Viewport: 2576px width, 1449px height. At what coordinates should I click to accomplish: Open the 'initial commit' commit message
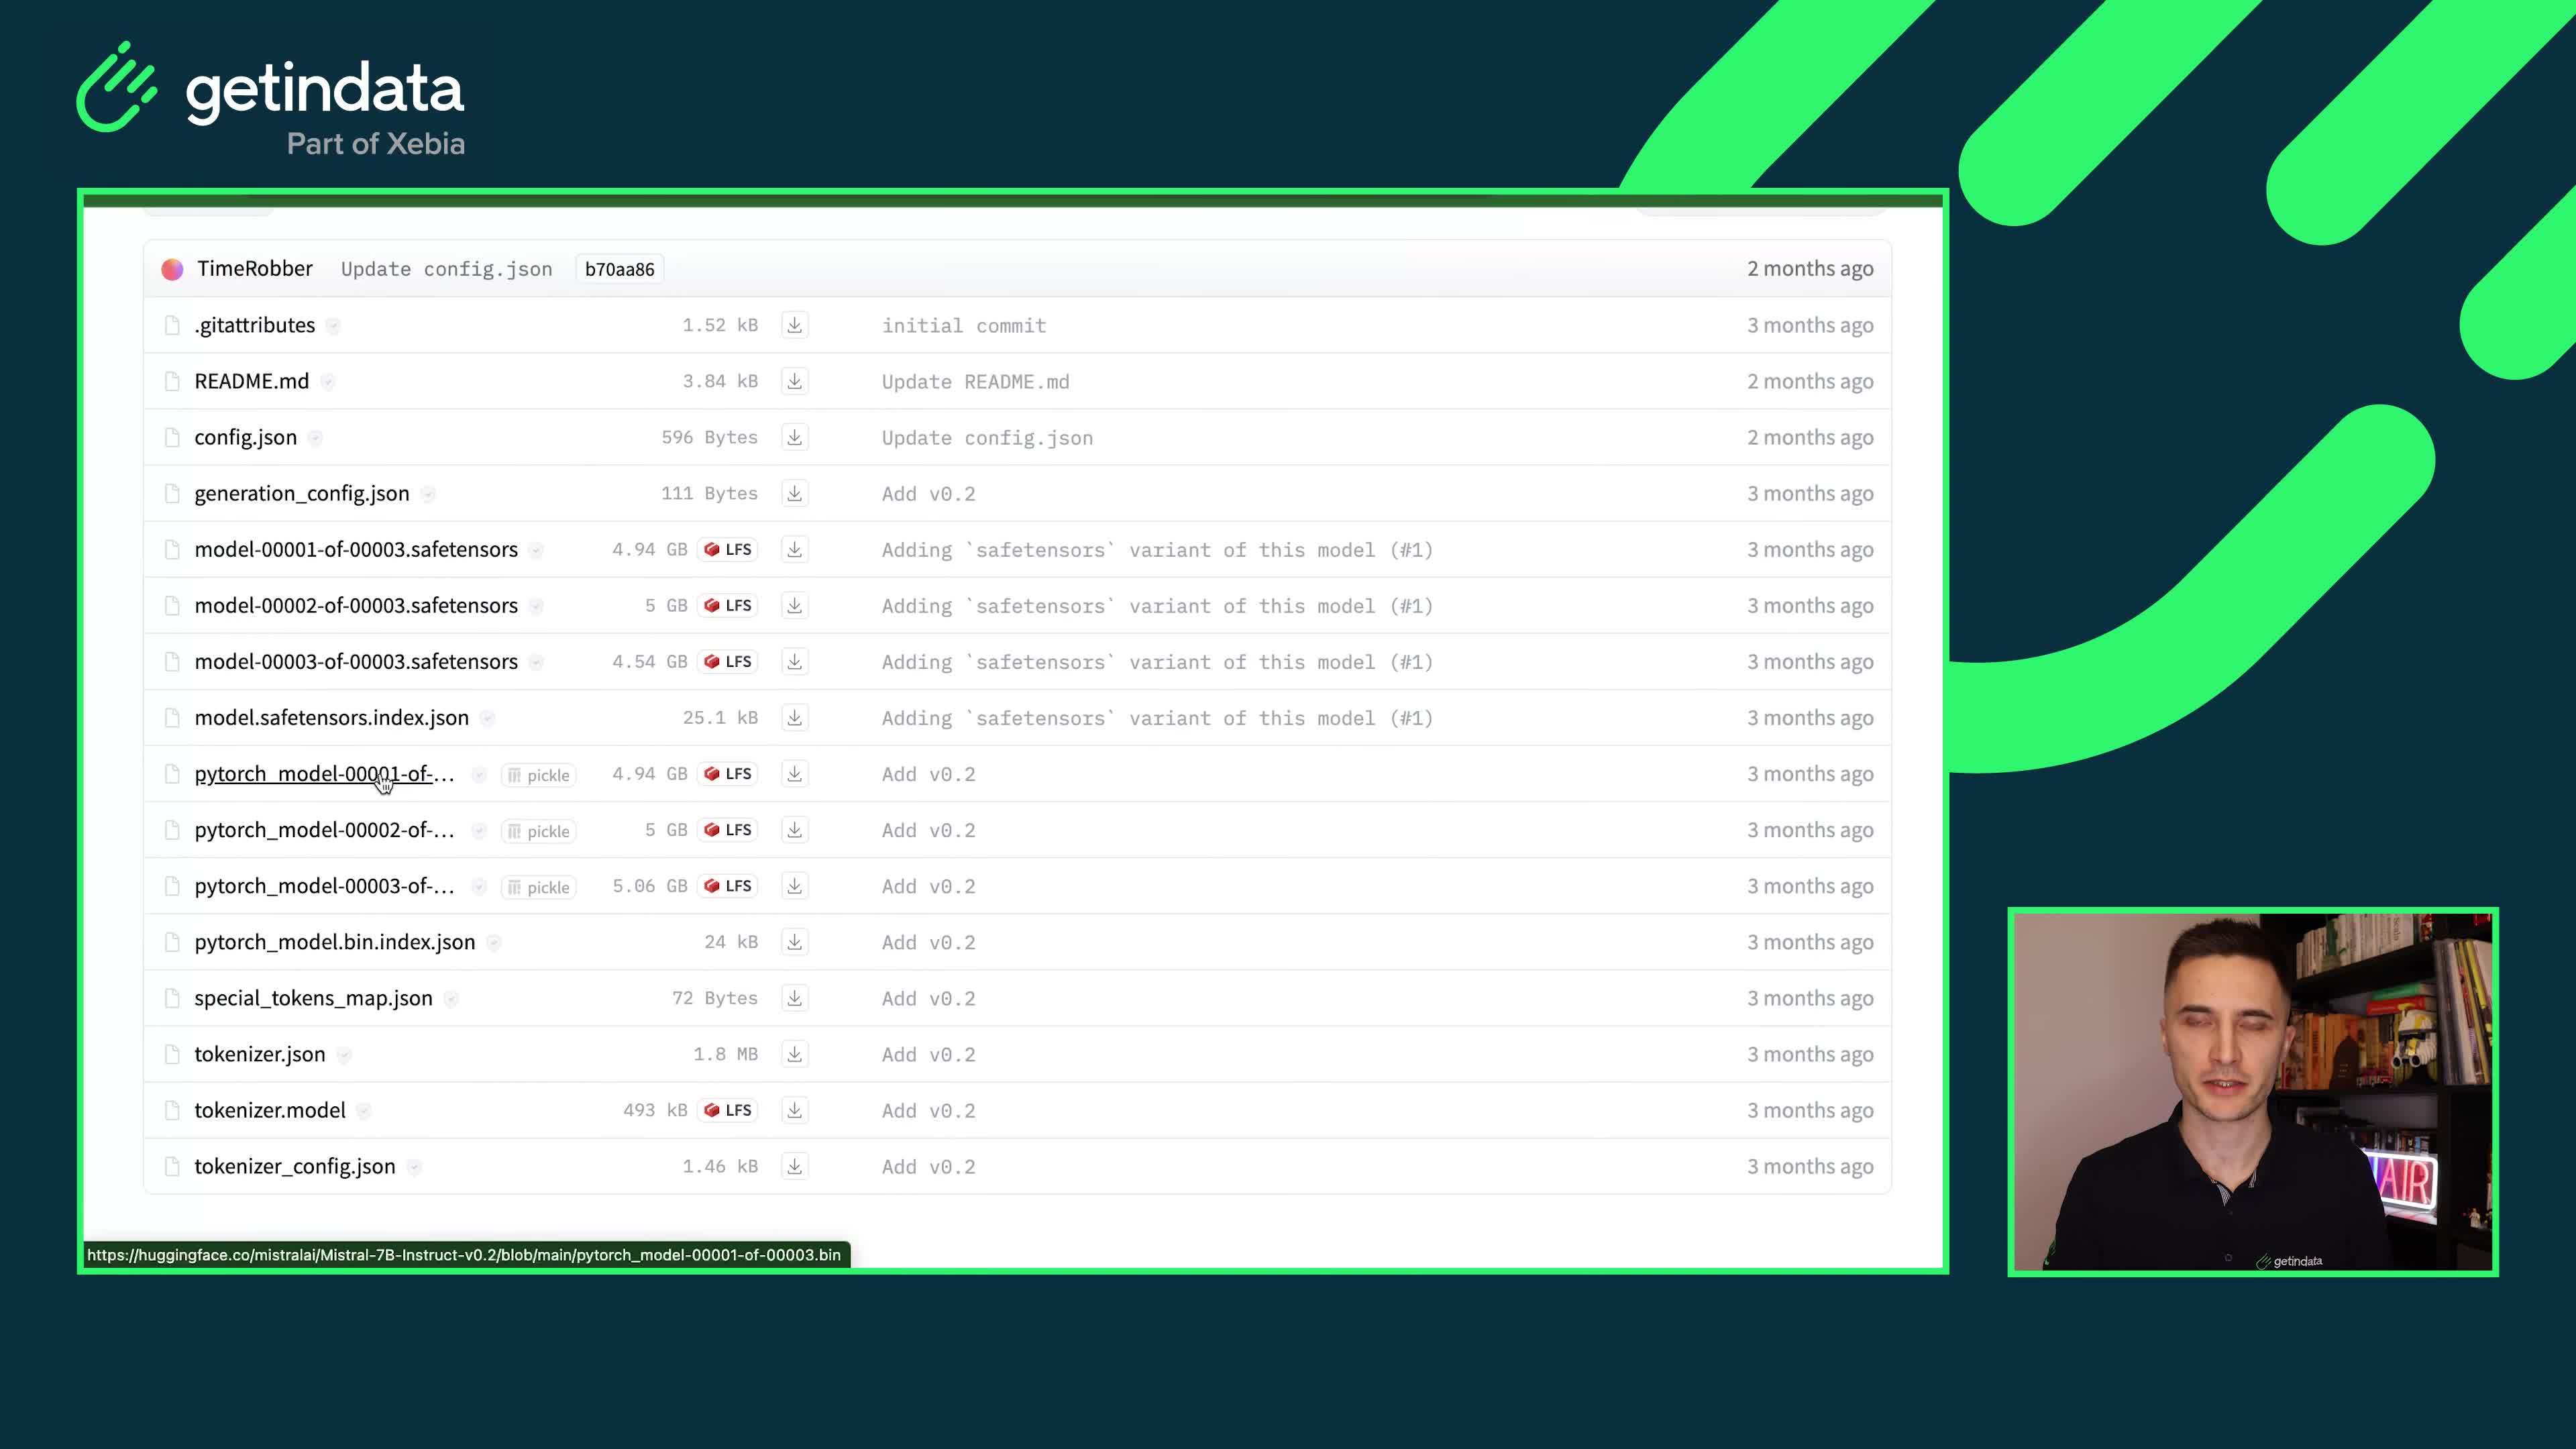click(964, 325)
